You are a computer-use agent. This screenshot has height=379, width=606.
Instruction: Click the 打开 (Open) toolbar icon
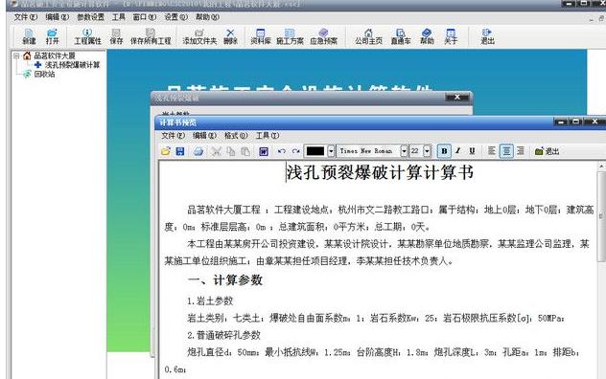point(52,36)
